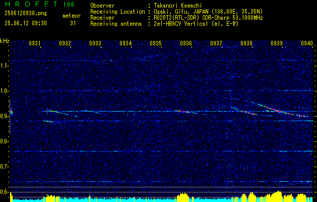Click the HROFFT title text
Screen dimensions: 317x202
pos(31,4)
